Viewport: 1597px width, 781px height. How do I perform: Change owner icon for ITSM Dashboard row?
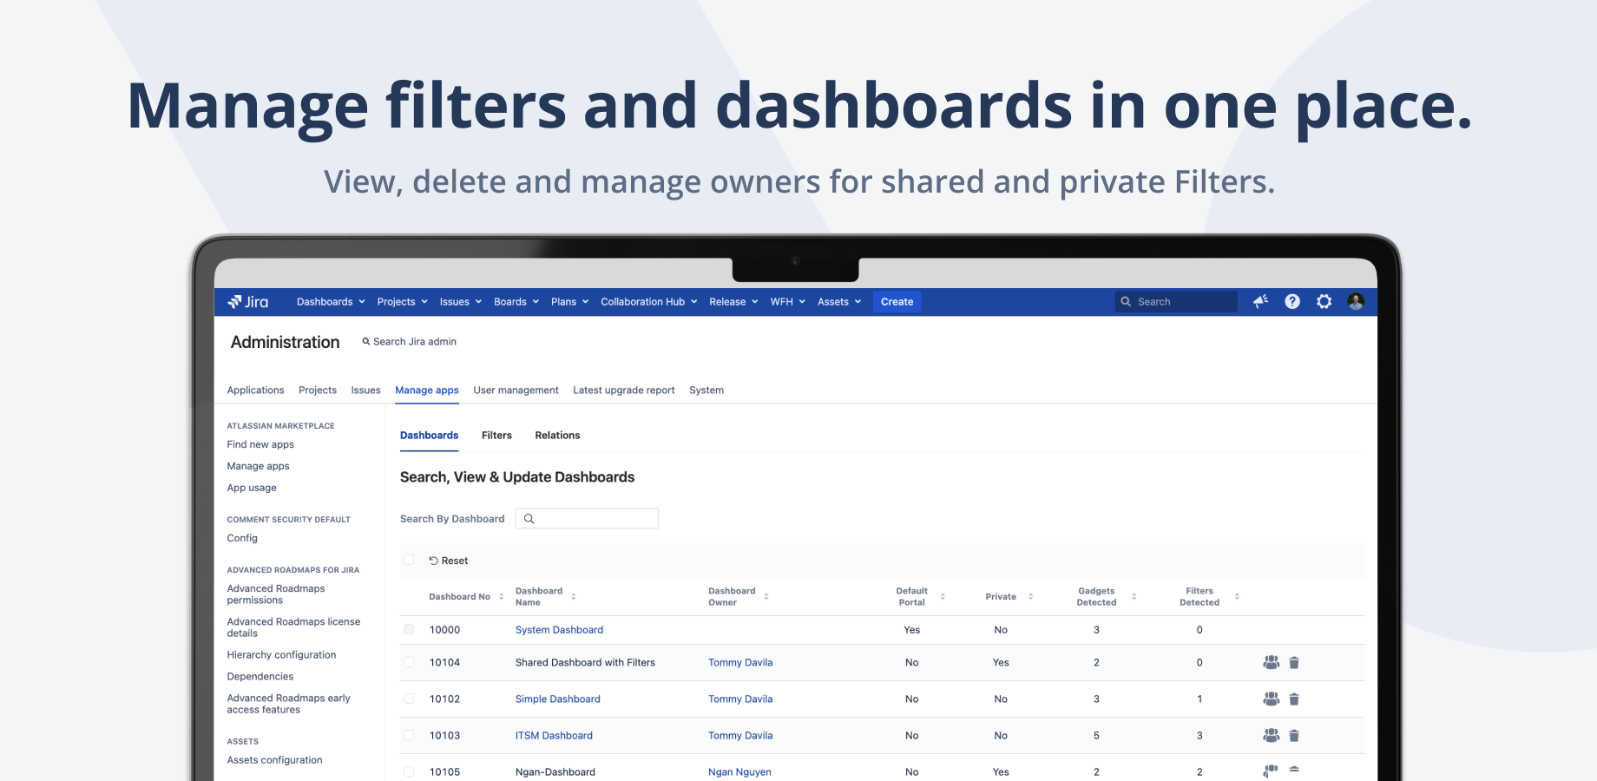[x=1271, y=736]
